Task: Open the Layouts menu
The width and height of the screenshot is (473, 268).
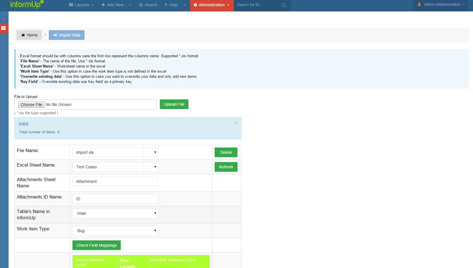Action: pos(82,5)
